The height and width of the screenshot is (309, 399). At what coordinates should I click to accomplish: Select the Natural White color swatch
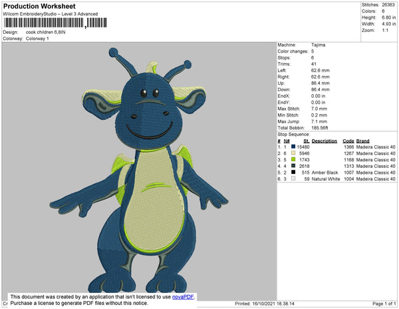point(293,179)
